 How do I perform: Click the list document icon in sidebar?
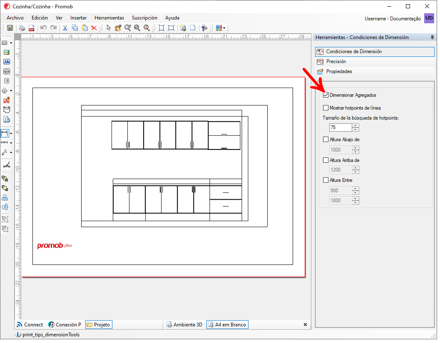coord(7,81)
